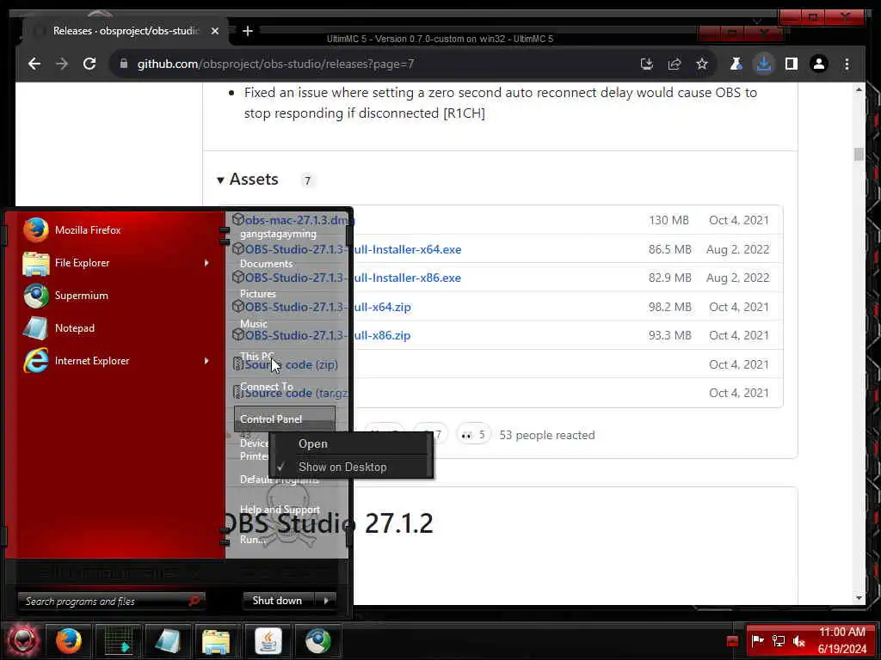This screenshot has width=881, height=660.
Task: Go back using browser back arrow
Action: point(34,64)
